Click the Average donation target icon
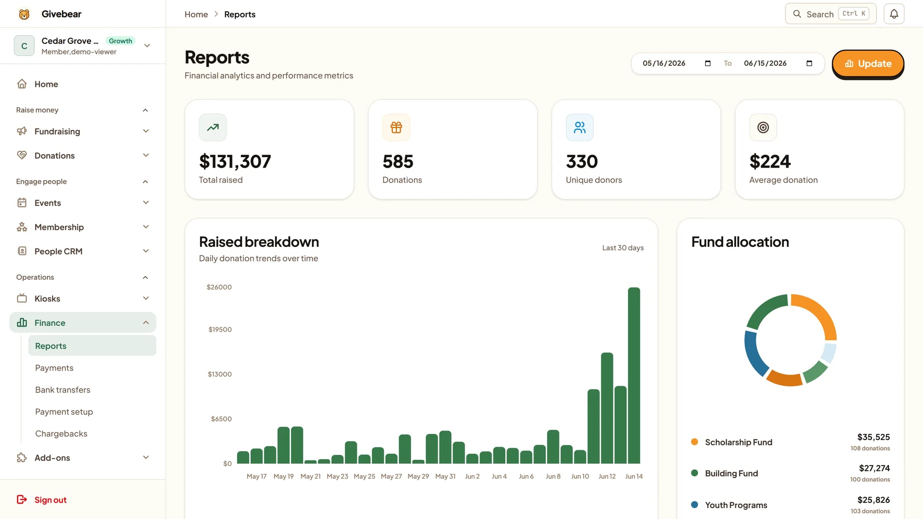Viewport: 923px width, 519px height. [763, 127]
